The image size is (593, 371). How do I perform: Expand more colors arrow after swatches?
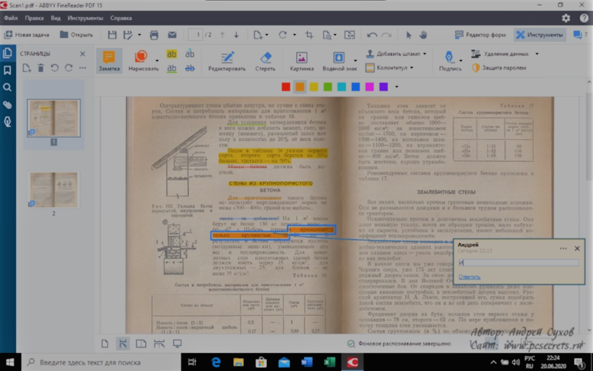(396, 87)
